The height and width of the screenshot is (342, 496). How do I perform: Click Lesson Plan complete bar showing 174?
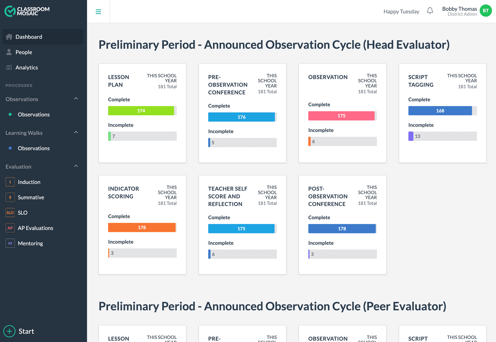(141, 111)
